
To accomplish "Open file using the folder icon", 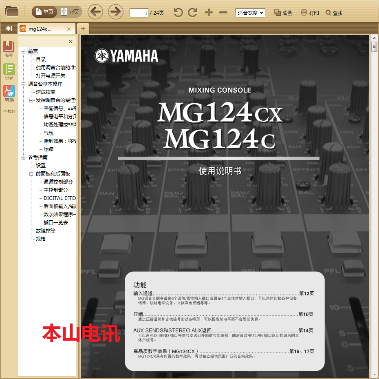I will click(11, 11).
